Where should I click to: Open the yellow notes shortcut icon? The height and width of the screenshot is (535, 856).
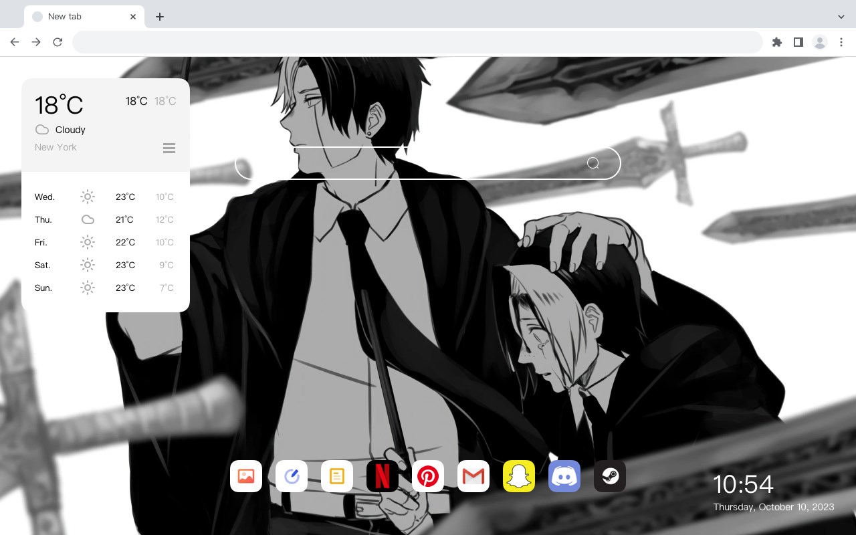pyautogui.click(x=337, y=476)
